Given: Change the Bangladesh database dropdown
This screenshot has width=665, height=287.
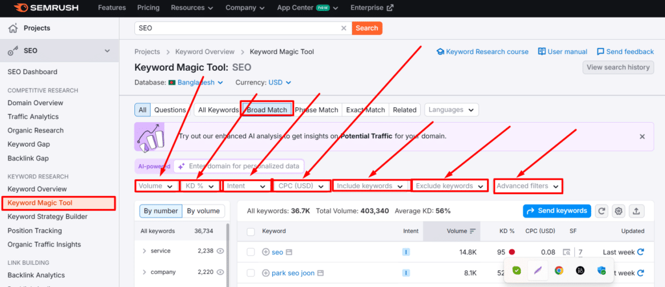Looking at the screenshot, I should [x=196, y=82].
